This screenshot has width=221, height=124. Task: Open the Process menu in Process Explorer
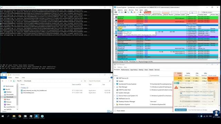click(131, 10)
